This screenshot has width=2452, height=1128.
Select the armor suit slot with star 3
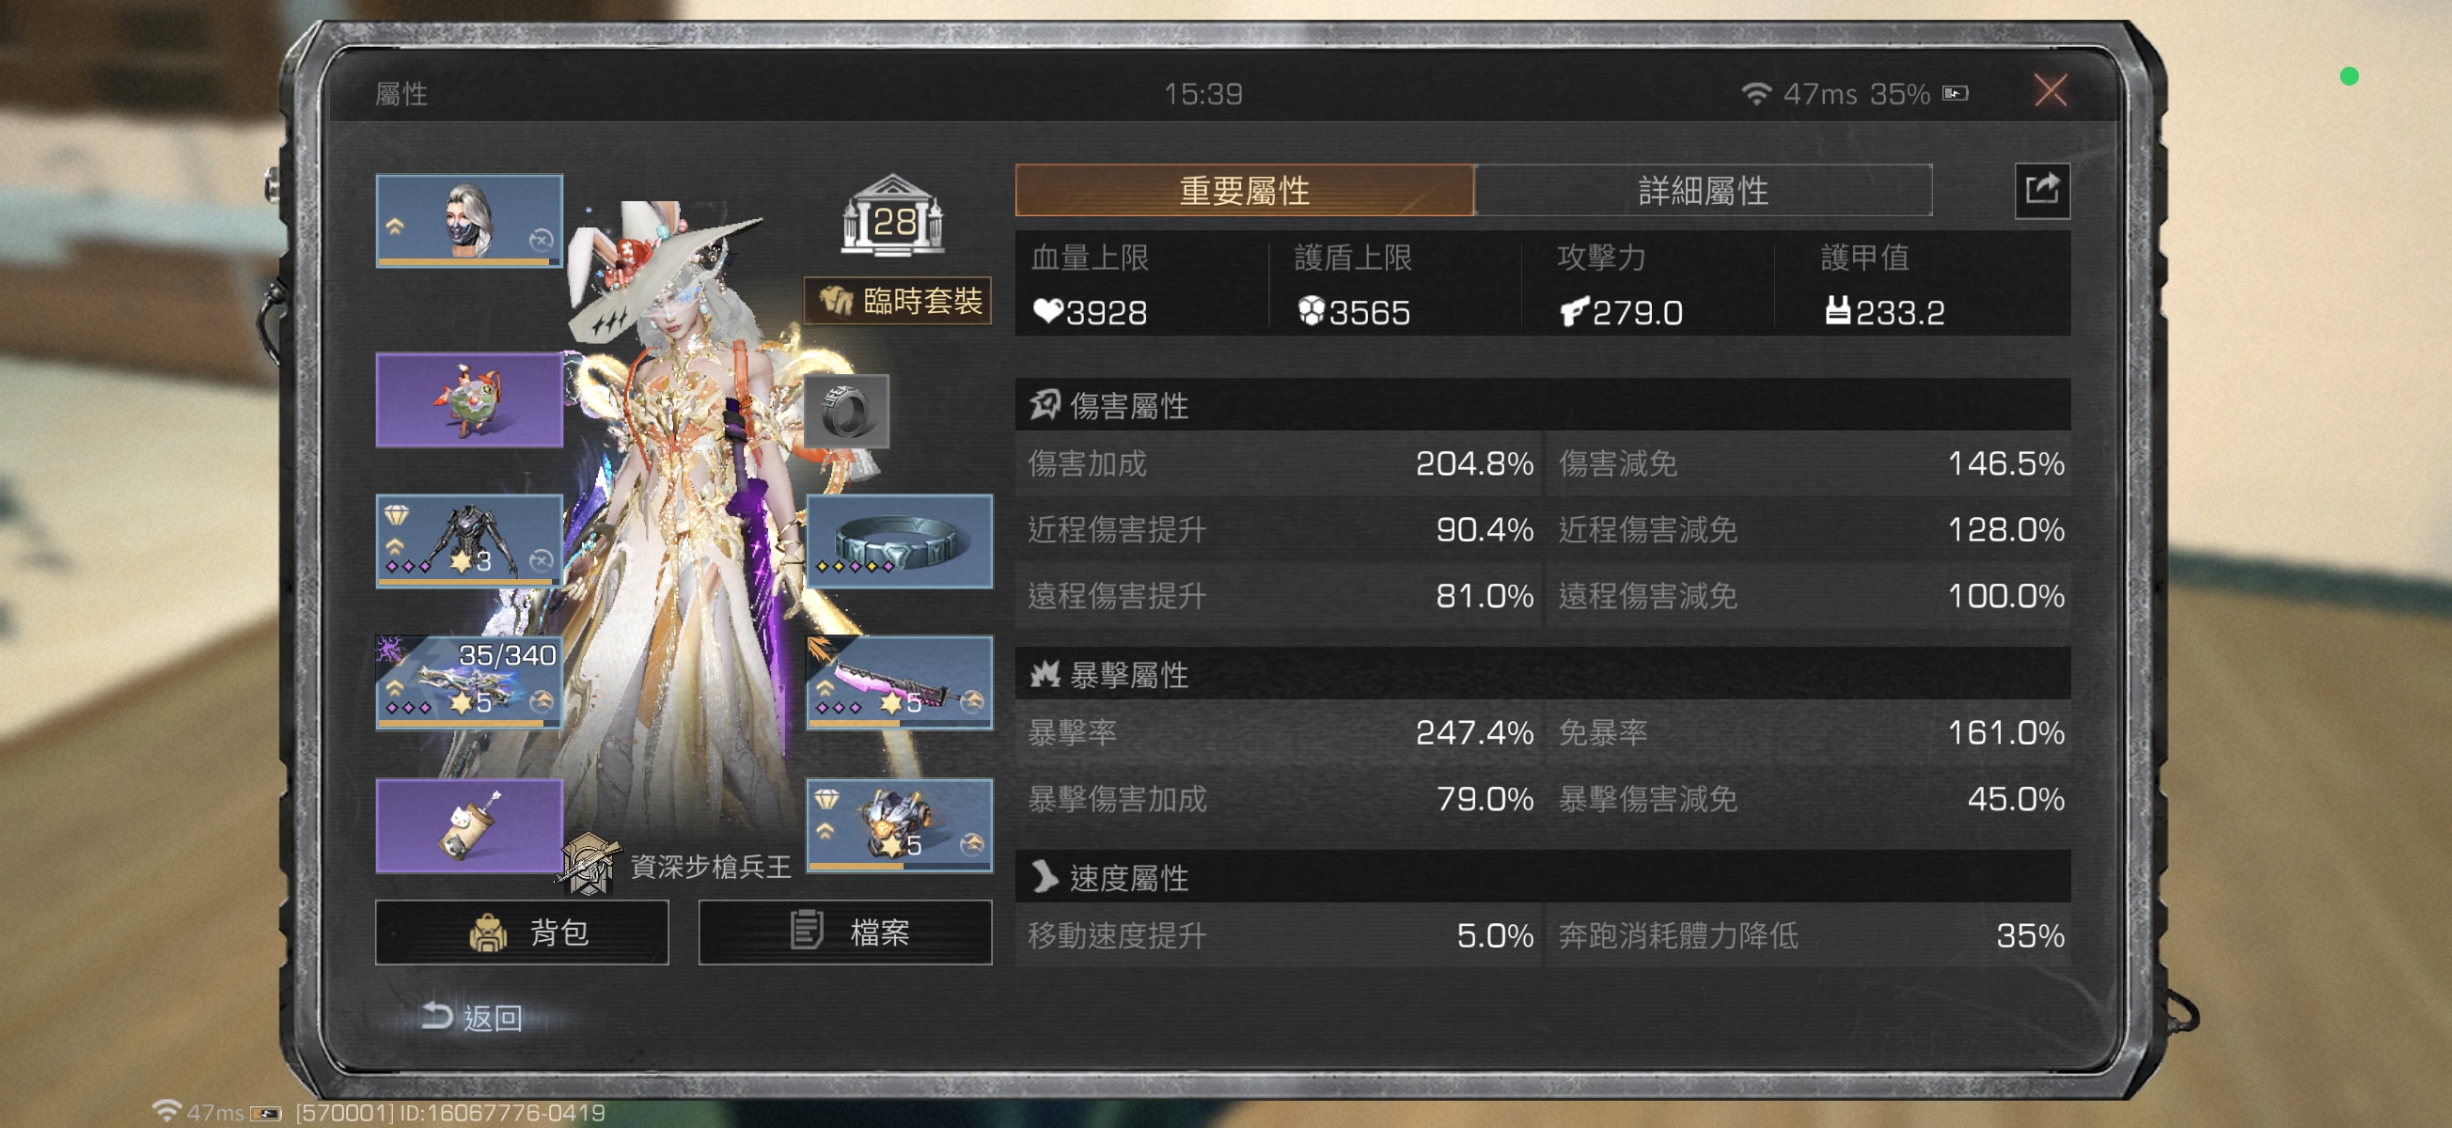point(469,540)
